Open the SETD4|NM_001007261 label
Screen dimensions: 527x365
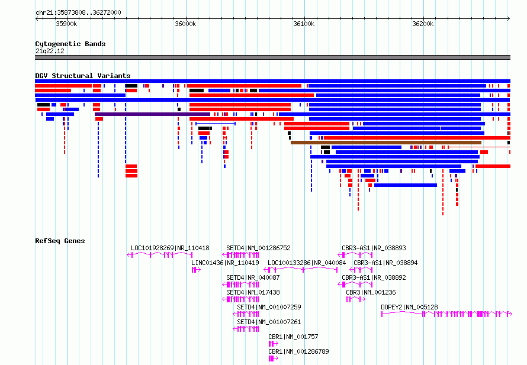pyautogui.click(x=269, y=322)
